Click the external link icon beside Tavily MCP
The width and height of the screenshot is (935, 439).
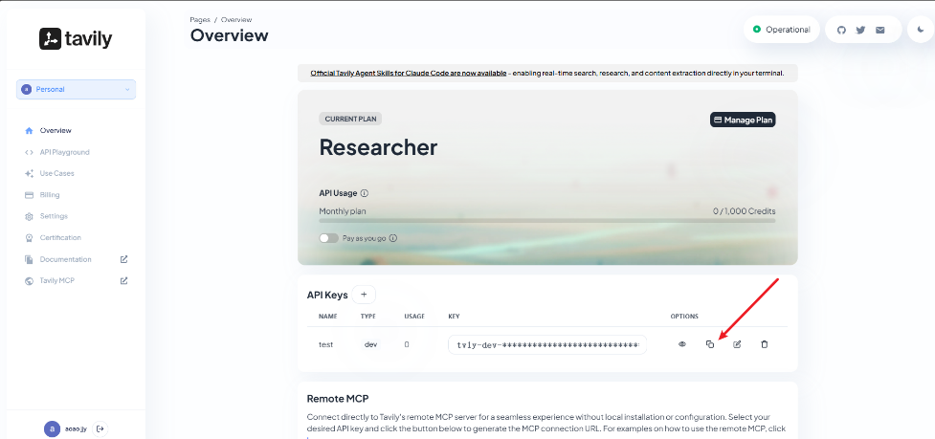click(x=124, y=280)
